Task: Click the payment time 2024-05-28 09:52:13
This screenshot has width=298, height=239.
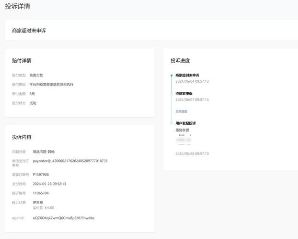Action: 49,184
